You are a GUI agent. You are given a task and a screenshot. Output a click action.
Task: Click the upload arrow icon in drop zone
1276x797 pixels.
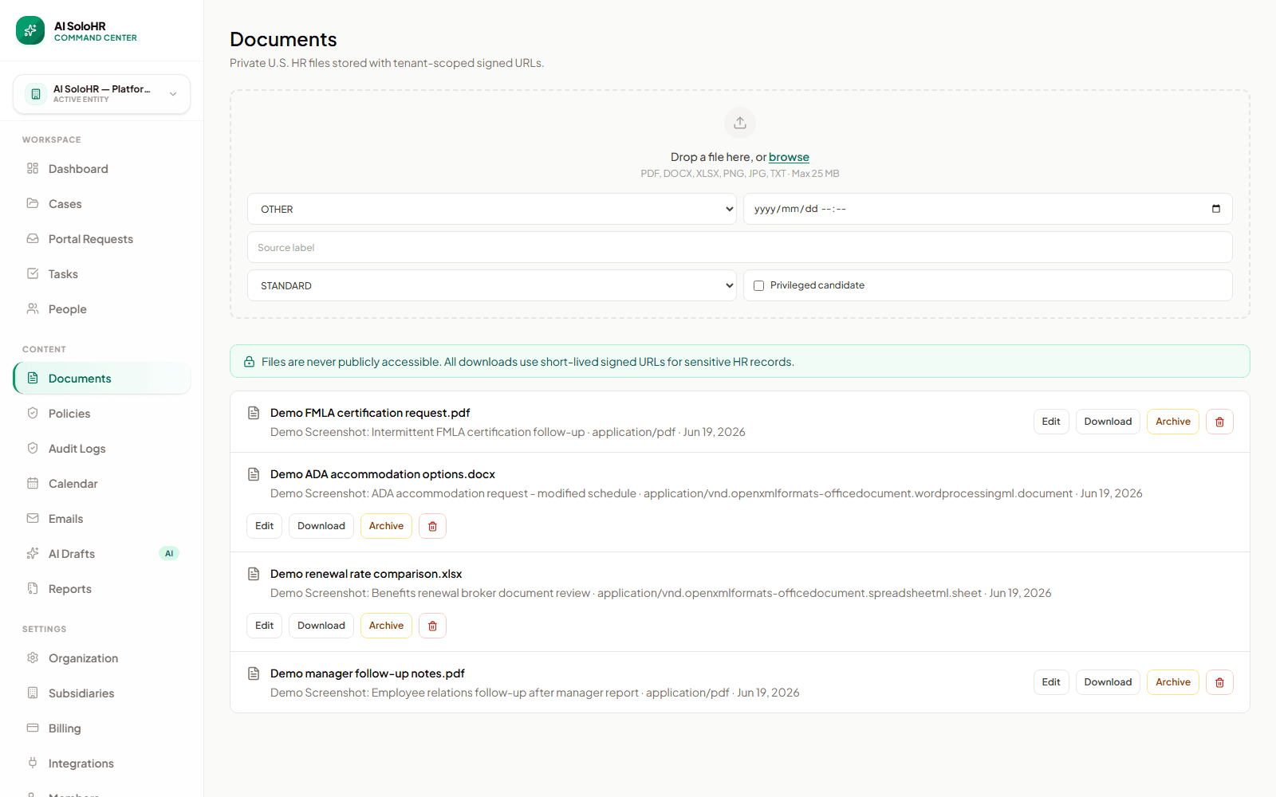pos(740,123)
